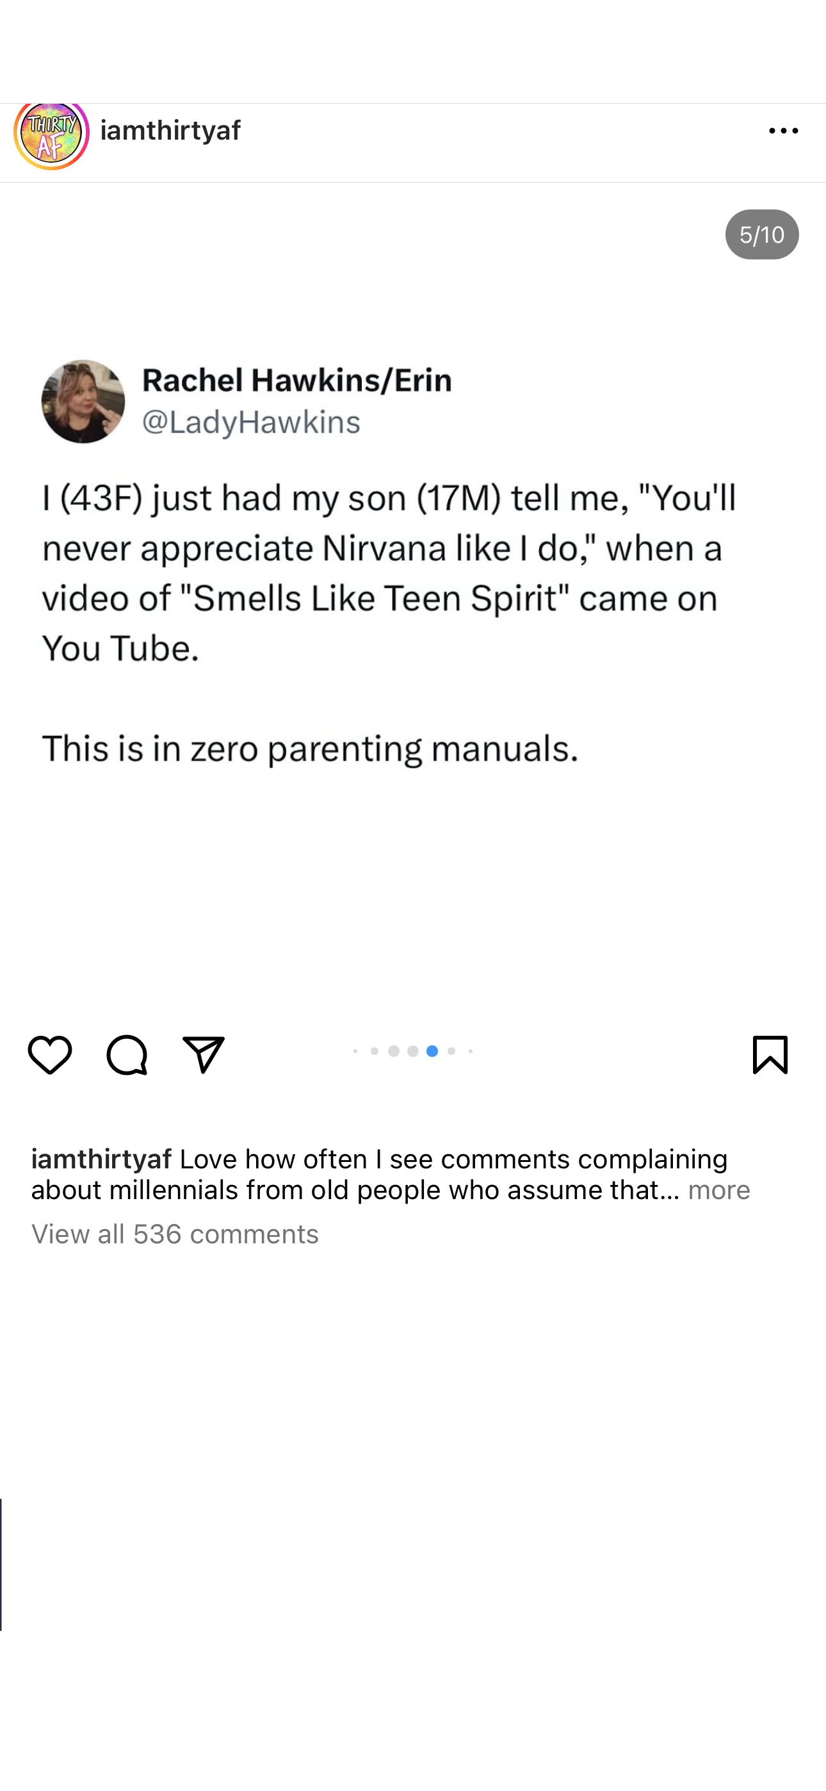Select the blue active carousel dot
The image size is (826, 1791).
pyautogui.click(x=432, y=1051)
